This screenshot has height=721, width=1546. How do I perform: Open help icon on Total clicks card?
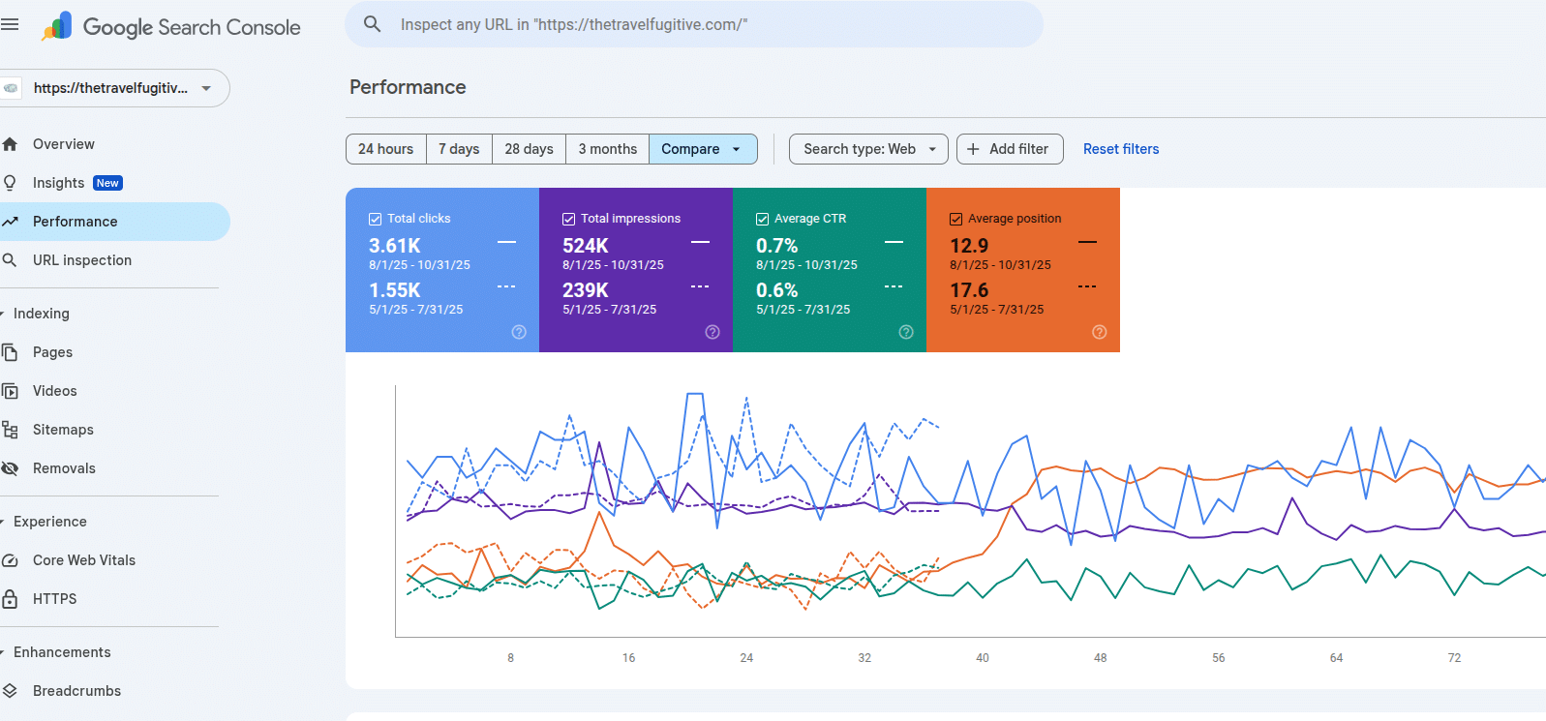pos(519,332)
